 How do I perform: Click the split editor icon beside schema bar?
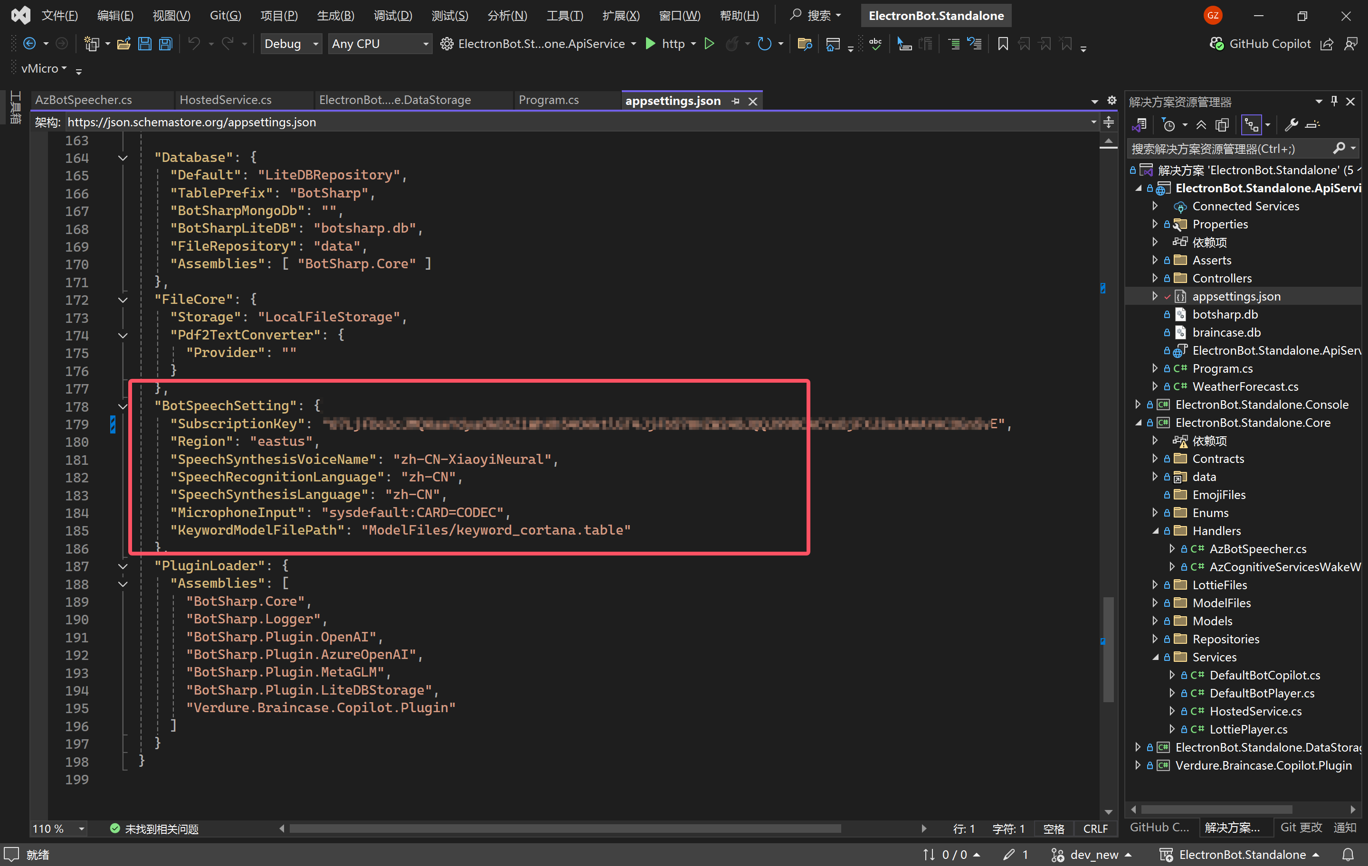[1108, 122]
